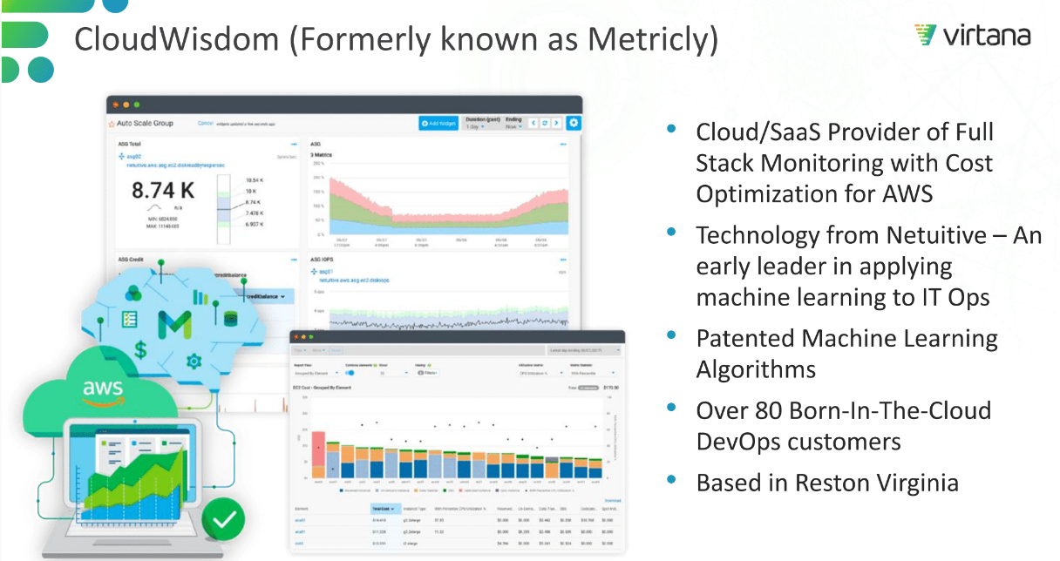Viewport: 1060px width, 561px height.
Task: Click the refresh icon in the dashboard header
Action: pyautogui.click(x=545, y=123)
